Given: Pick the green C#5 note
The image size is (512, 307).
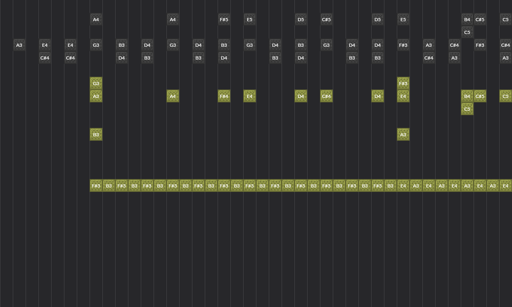Looking at the screenshot, I should (480, 96).
